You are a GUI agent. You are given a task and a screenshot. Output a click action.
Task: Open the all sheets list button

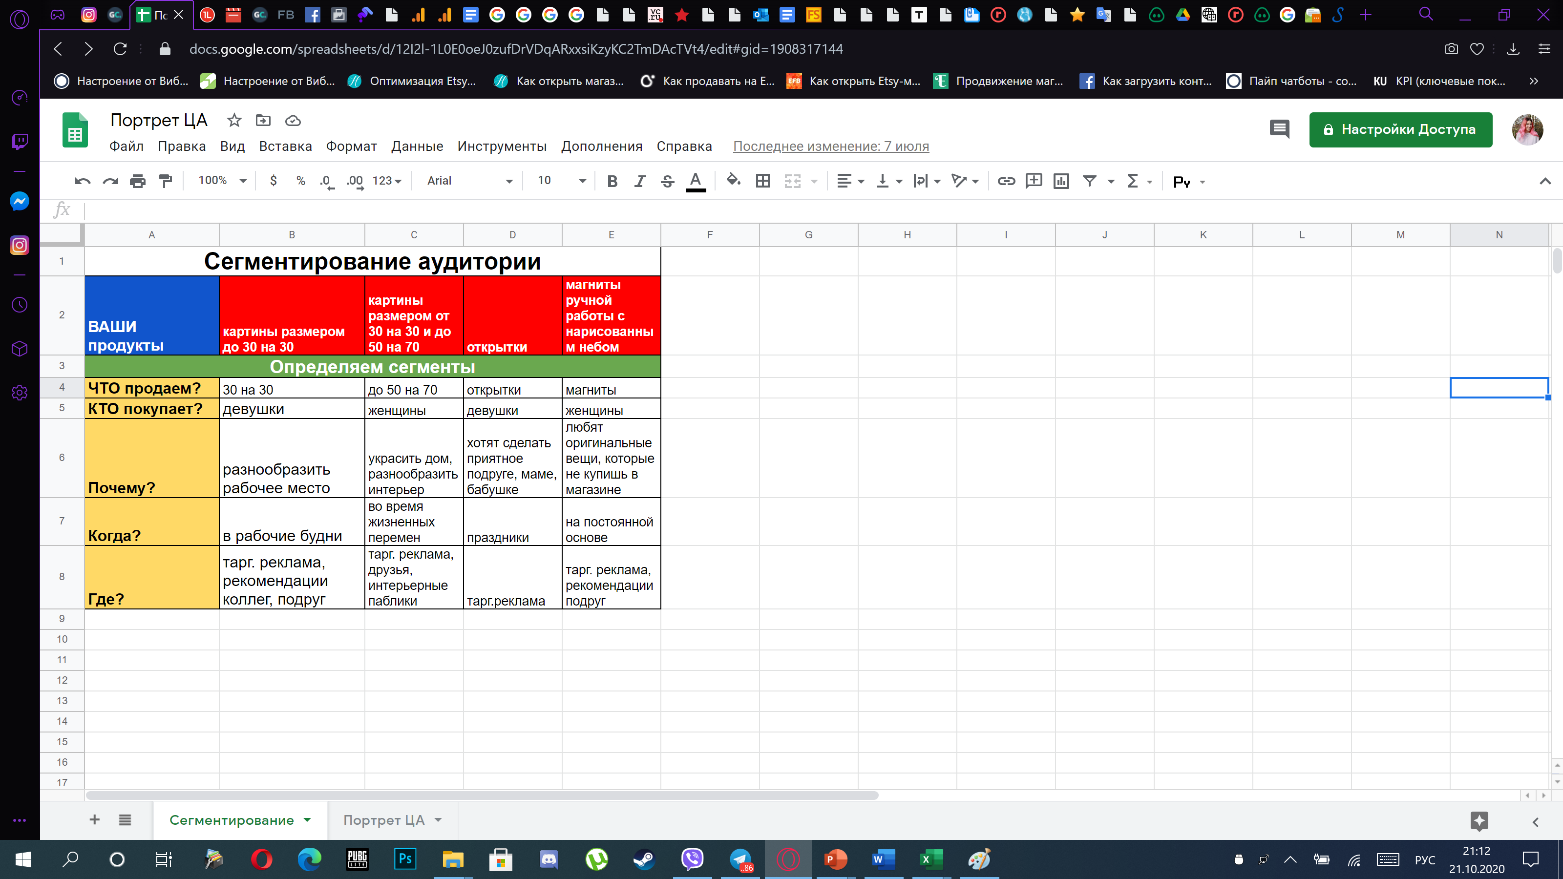click(125, 820)
